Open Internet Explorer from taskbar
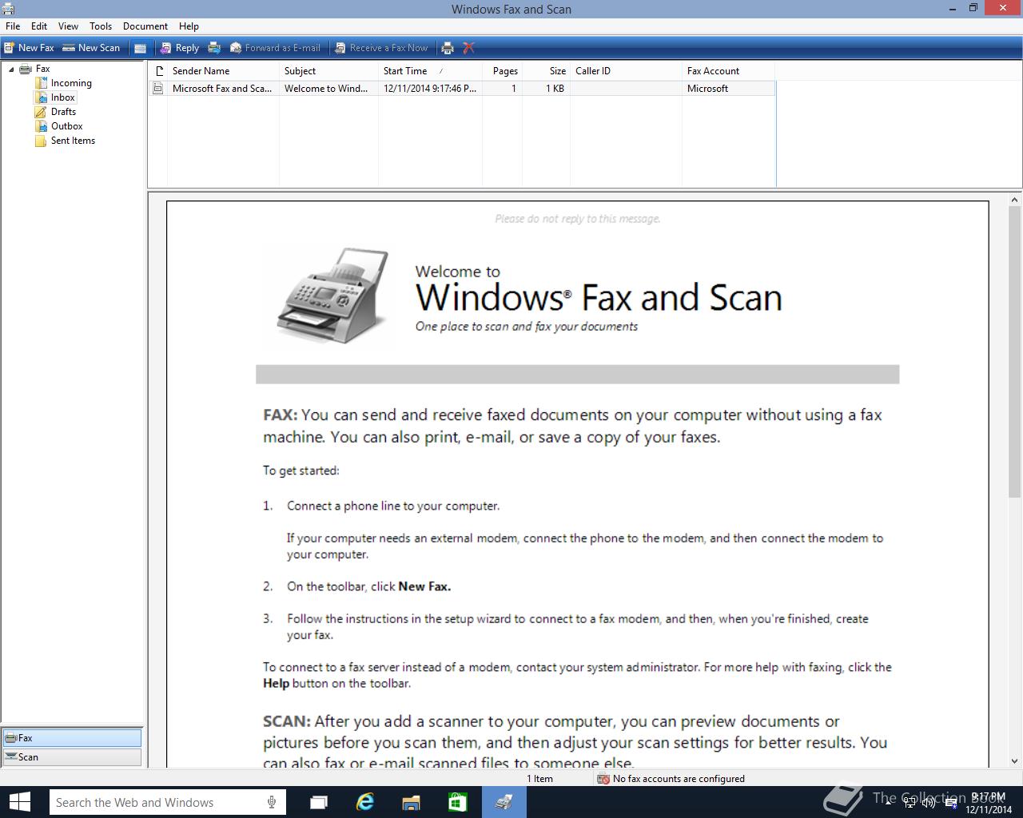 [365, 802]
